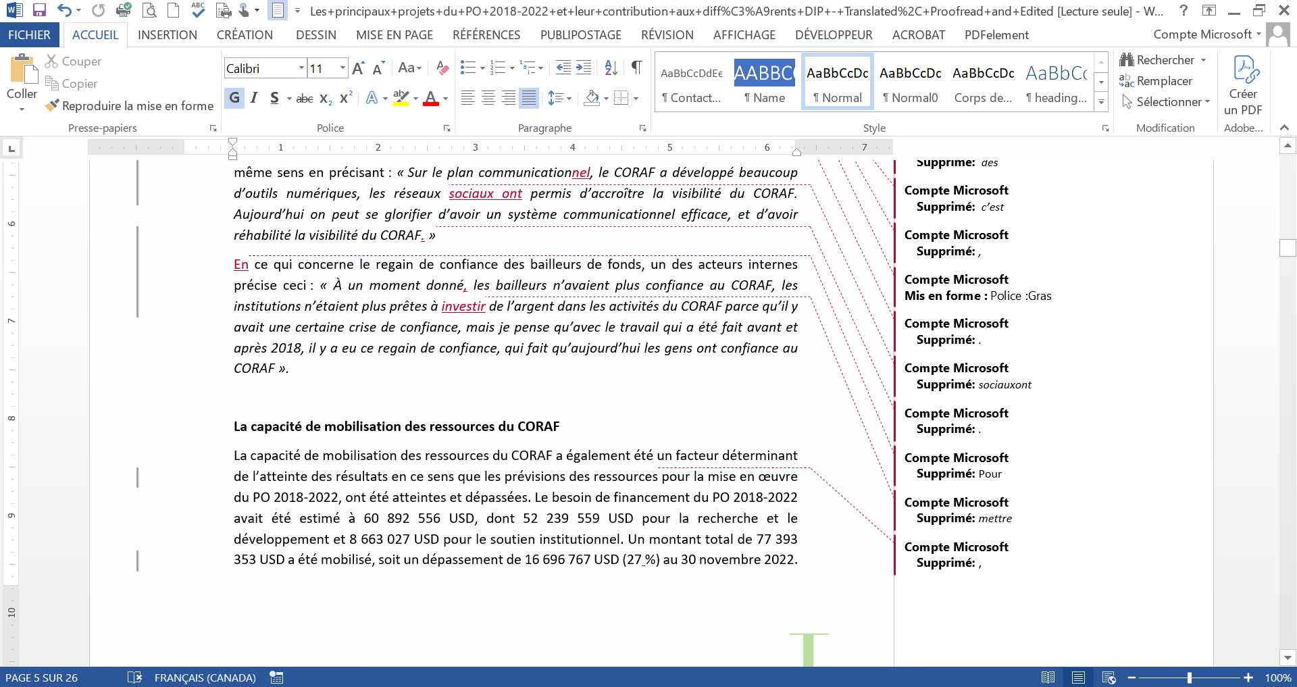Shrink the font size
The width and height of the screenshot is (1297, 687).
click(x=378, y=68)
